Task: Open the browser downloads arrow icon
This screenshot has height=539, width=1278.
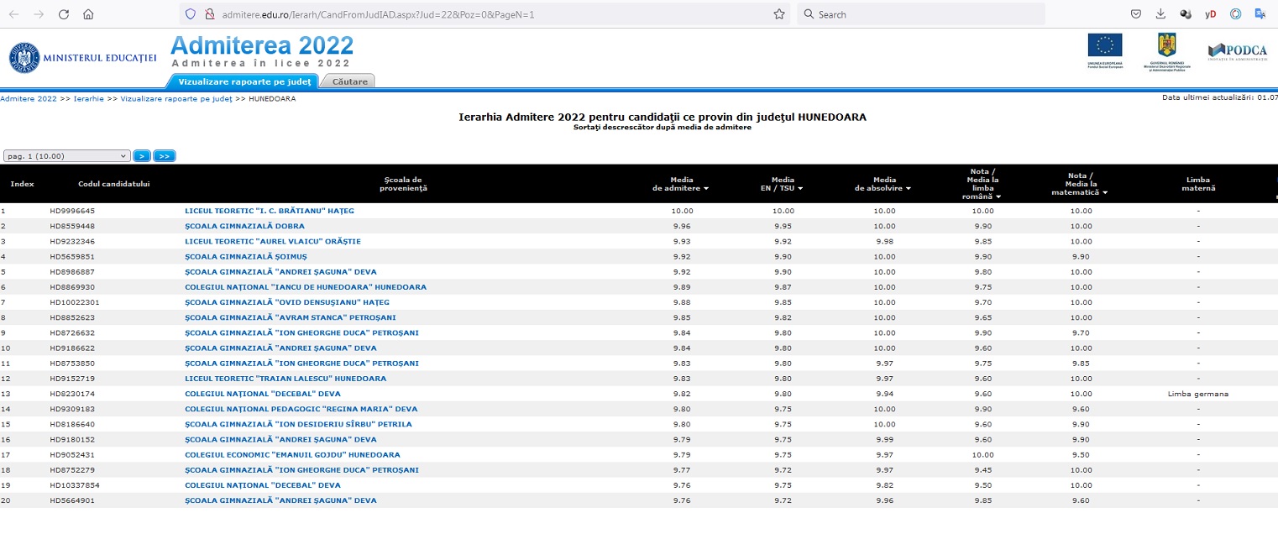Action: coord(1160,14)
